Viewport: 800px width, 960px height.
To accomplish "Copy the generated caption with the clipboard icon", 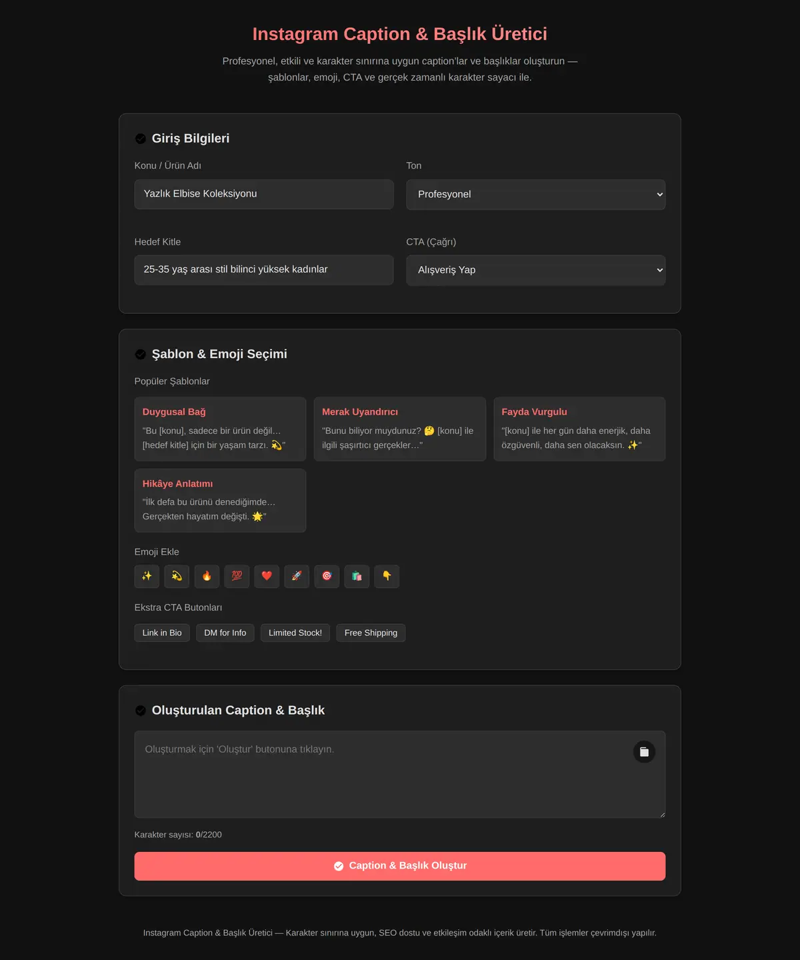I will (644, 752).
